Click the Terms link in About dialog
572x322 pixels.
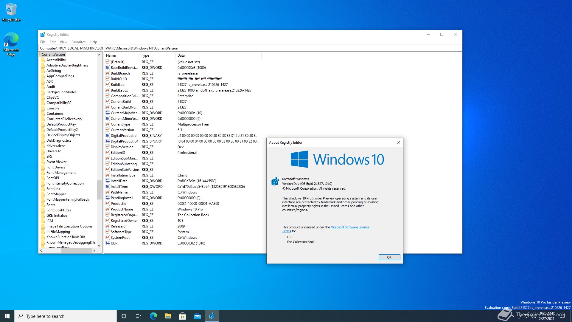[286, 231]
